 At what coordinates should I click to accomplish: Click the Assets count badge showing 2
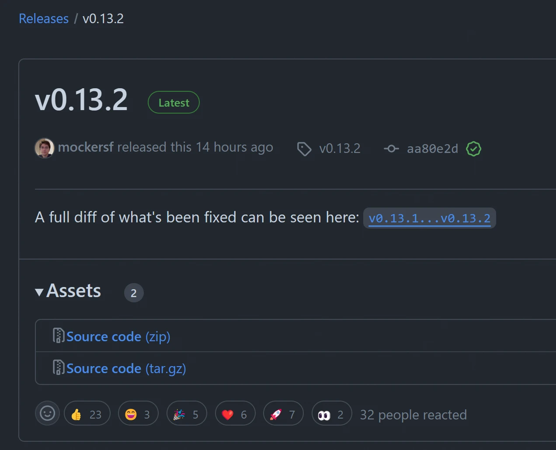click(134, 293)
